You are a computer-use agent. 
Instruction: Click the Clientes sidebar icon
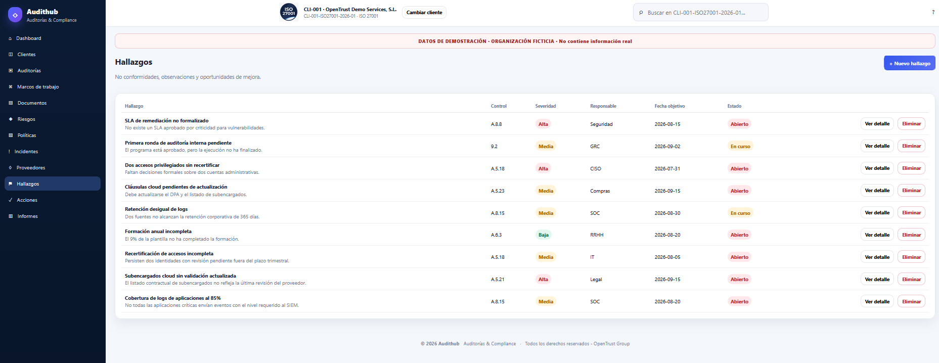pyautogui.click(x=11, y=55)
